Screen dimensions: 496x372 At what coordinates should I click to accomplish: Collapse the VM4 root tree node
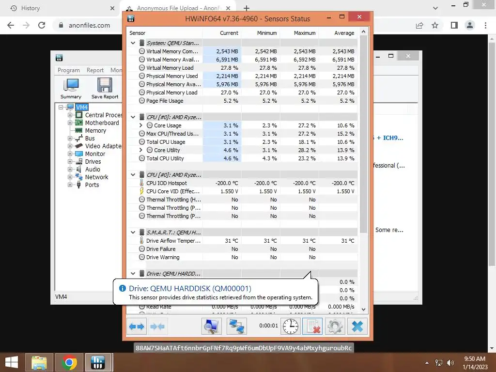[x=61, y=107]
